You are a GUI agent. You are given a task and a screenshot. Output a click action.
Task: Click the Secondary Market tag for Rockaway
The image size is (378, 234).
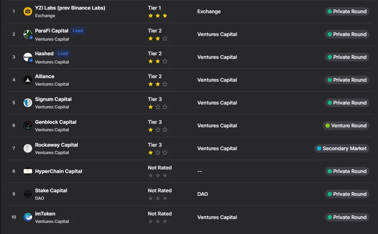tap(342, 148)
